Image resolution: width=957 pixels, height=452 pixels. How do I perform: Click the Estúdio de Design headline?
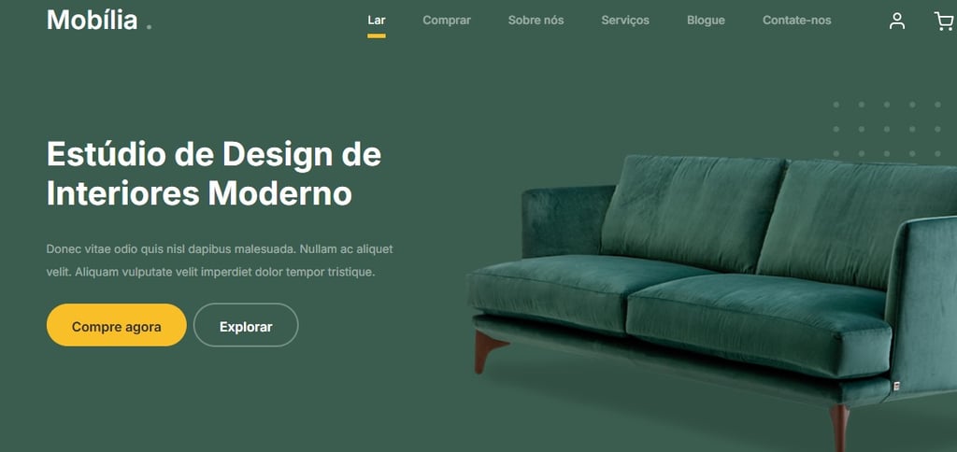click(214, 174)
